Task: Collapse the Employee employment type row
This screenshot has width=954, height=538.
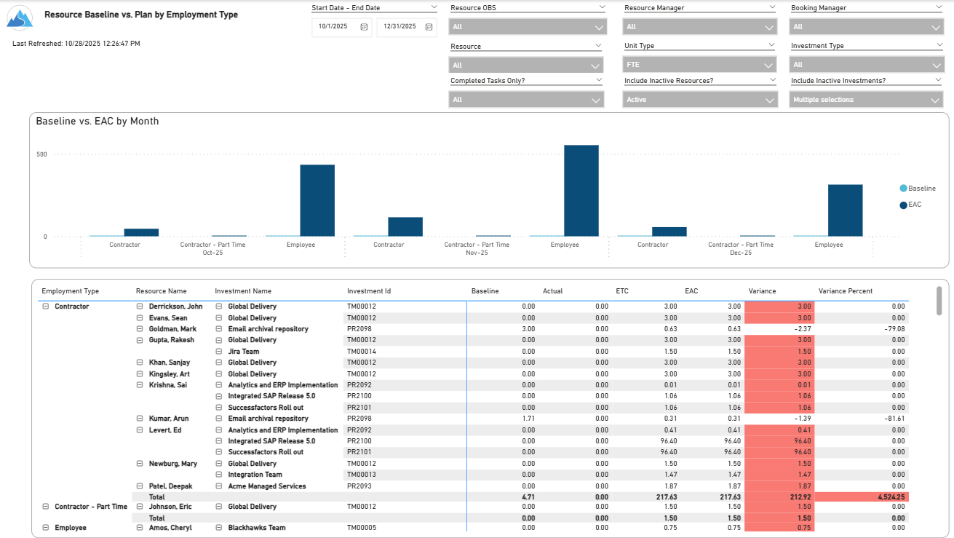Action: [46, 528]
